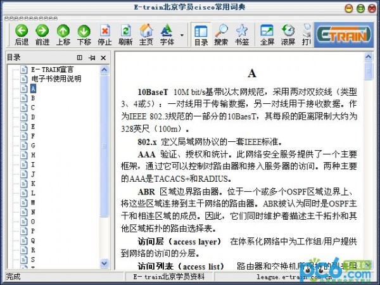Close the 目录 panel with X
Screen dimensions: 380x285
pos(103,58)
